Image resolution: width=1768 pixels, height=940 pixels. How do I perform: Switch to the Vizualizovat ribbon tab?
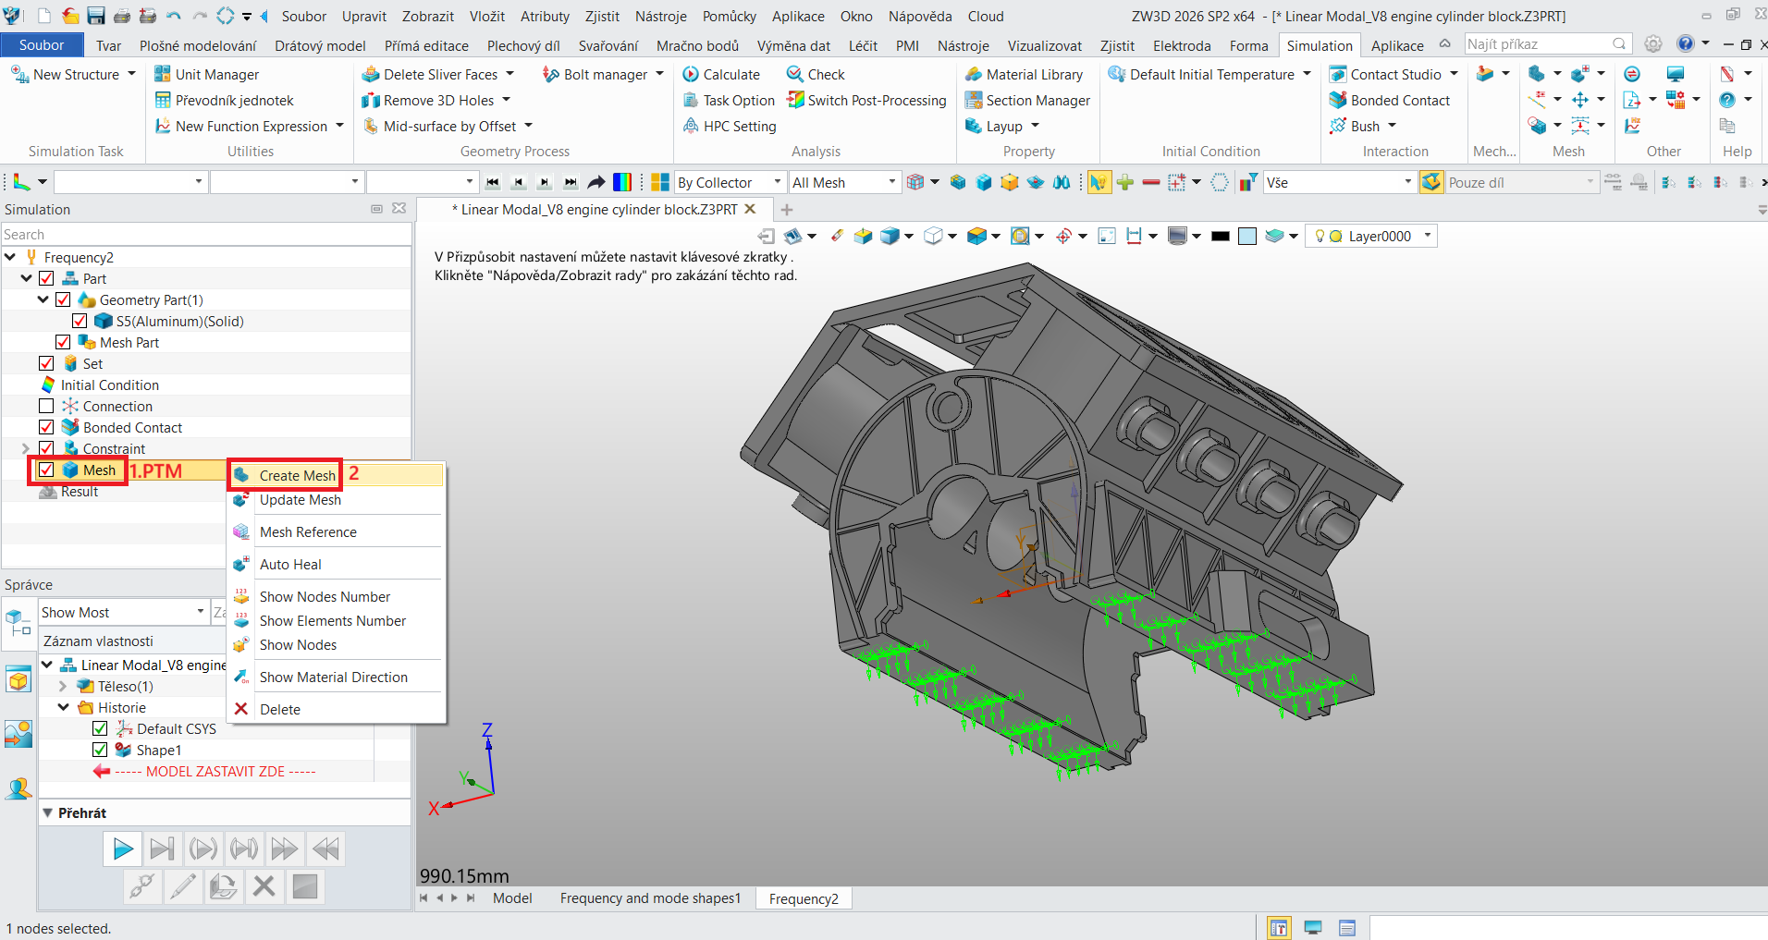click(1044, 45)
